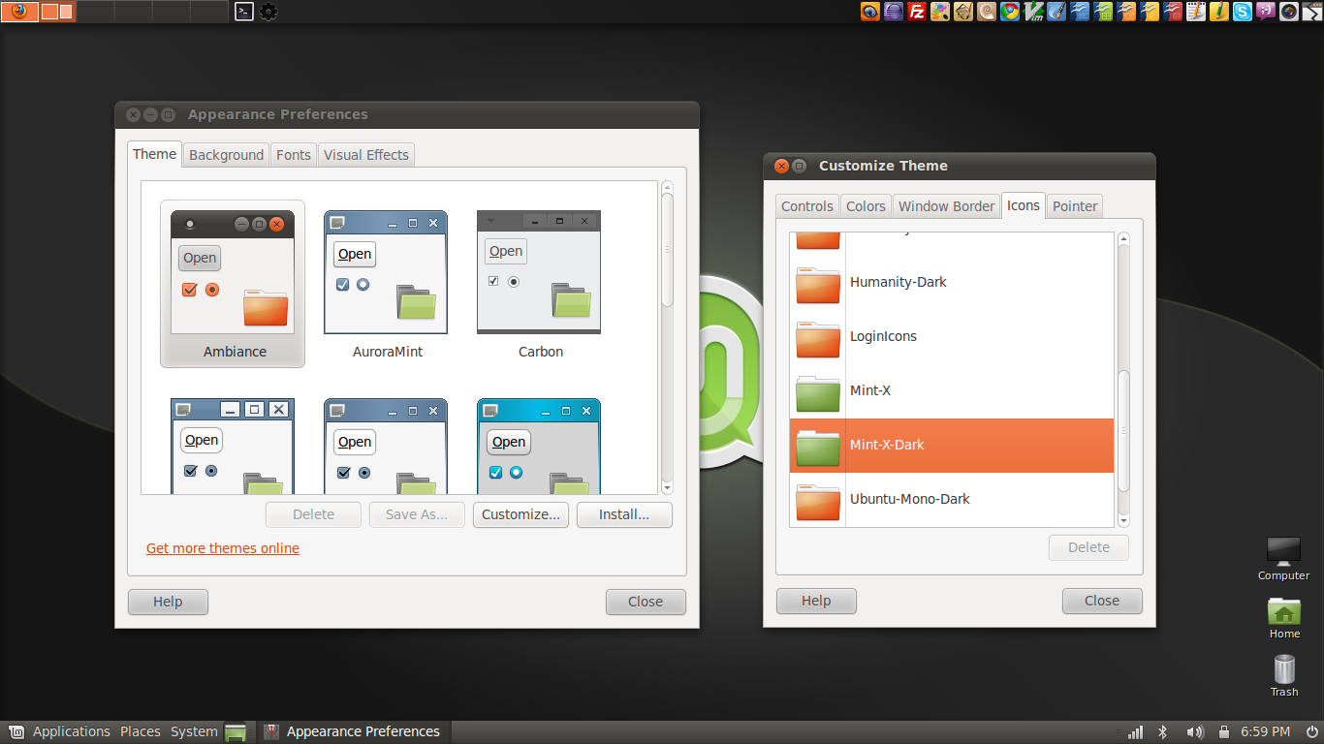Choose the Ubuntu-Mono-Dark icon theme

point(952,499)
